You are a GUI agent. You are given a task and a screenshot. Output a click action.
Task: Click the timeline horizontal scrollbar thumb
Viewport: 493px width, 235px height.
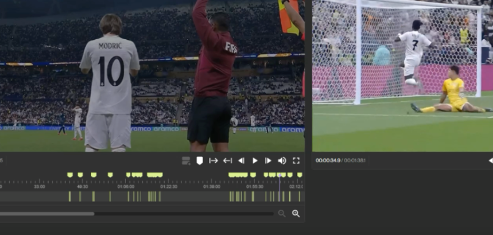pos(47,213)
